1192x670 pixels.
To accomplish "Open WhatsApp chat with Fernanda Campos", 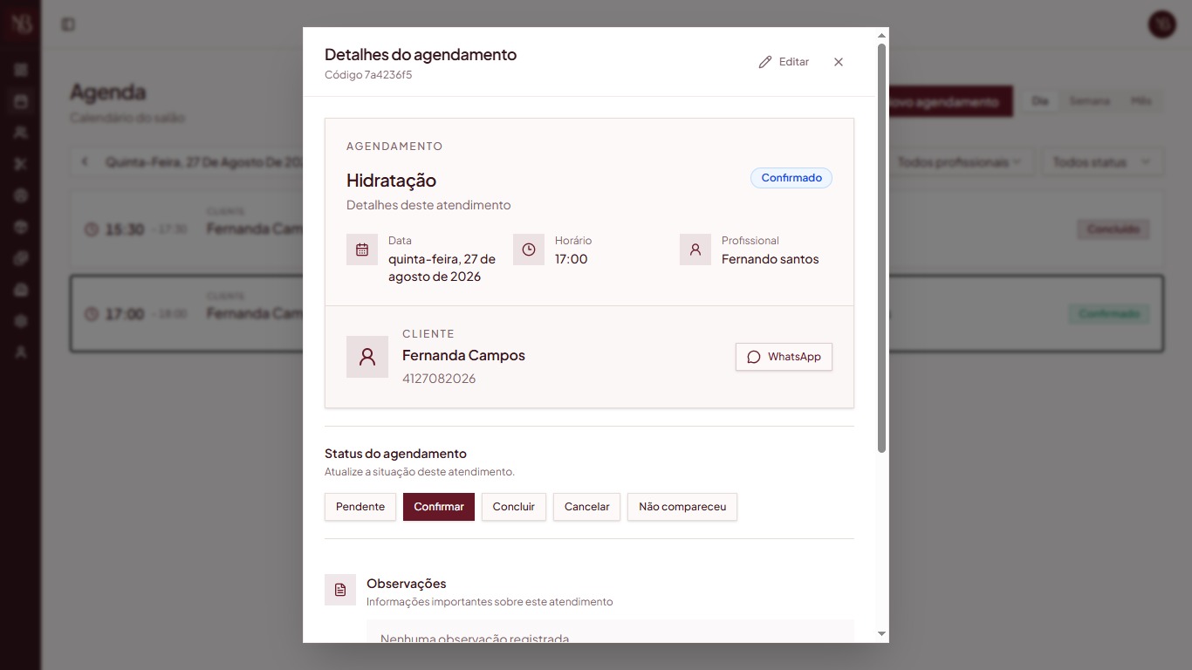I will 784,357.
